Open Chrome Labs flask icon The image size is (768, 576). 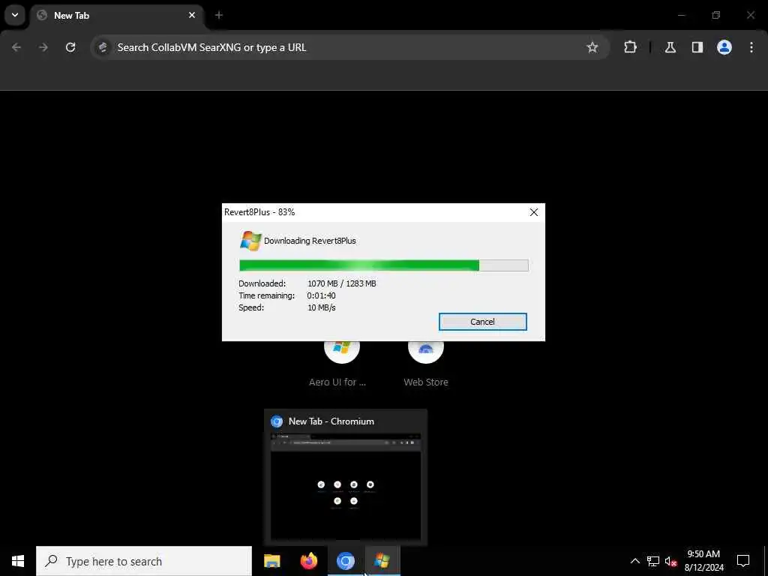(x=670, y=47)
